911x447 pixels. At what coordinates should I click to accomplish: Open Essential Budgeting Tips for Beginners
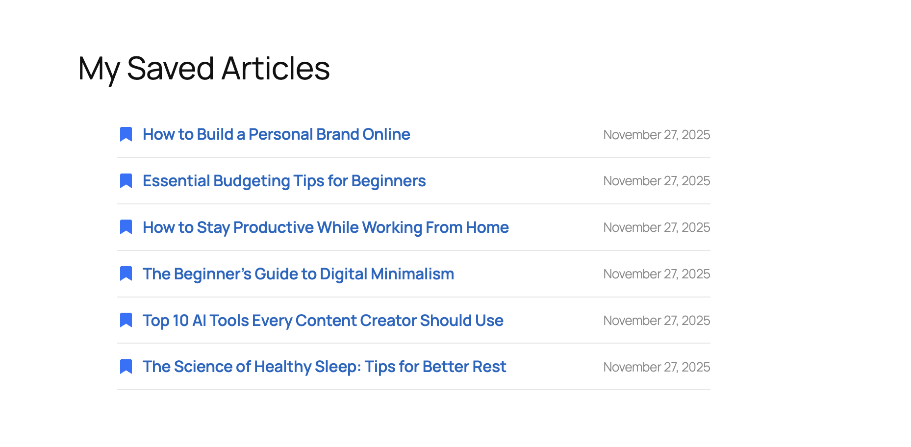pos(283,180)
